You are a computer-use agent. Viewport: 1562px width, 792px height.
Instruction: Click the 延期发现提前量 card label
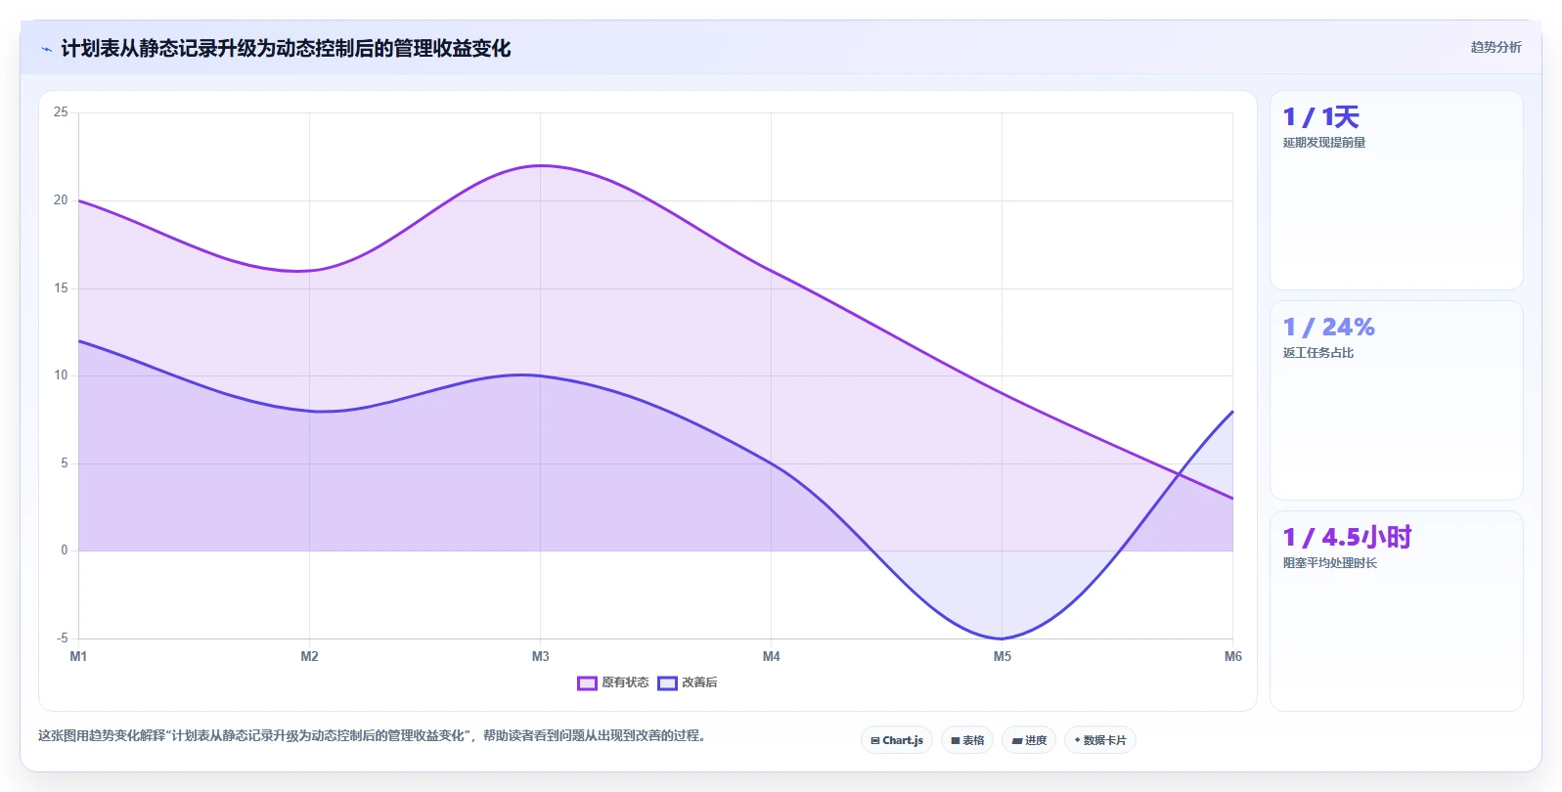pos(1324,143)
